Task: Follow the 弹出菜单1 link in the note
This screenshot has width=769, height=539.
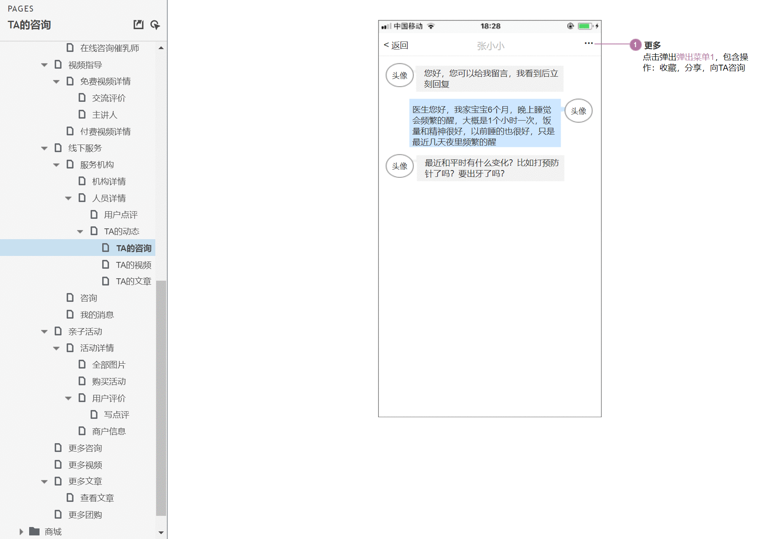Action: [x=695, y=57]
